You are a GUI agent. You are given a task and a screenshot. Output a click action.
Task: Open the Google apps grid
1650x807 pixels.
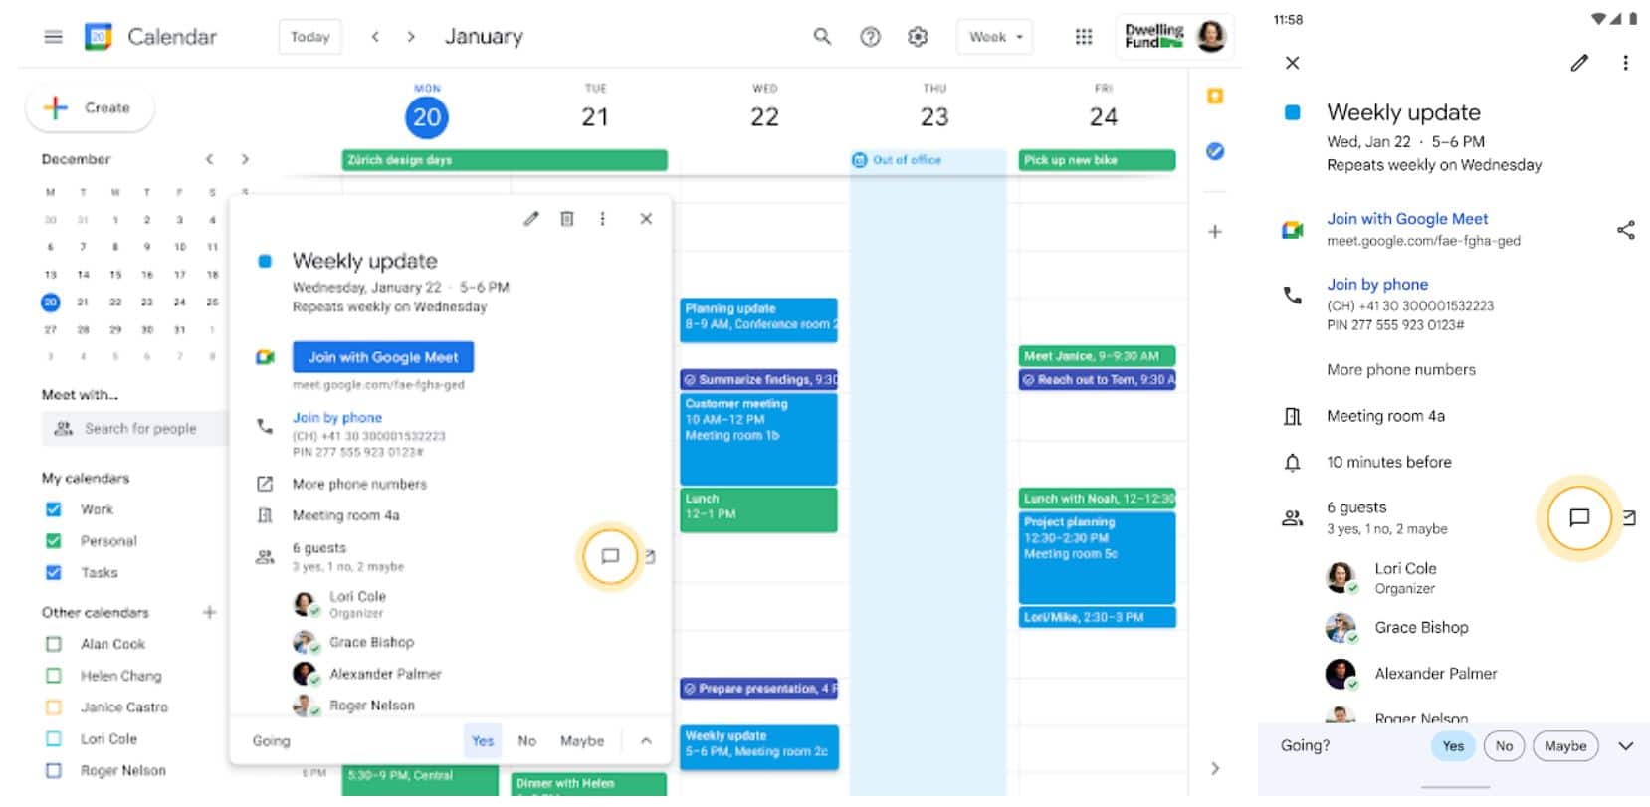tap(1084, 37)
